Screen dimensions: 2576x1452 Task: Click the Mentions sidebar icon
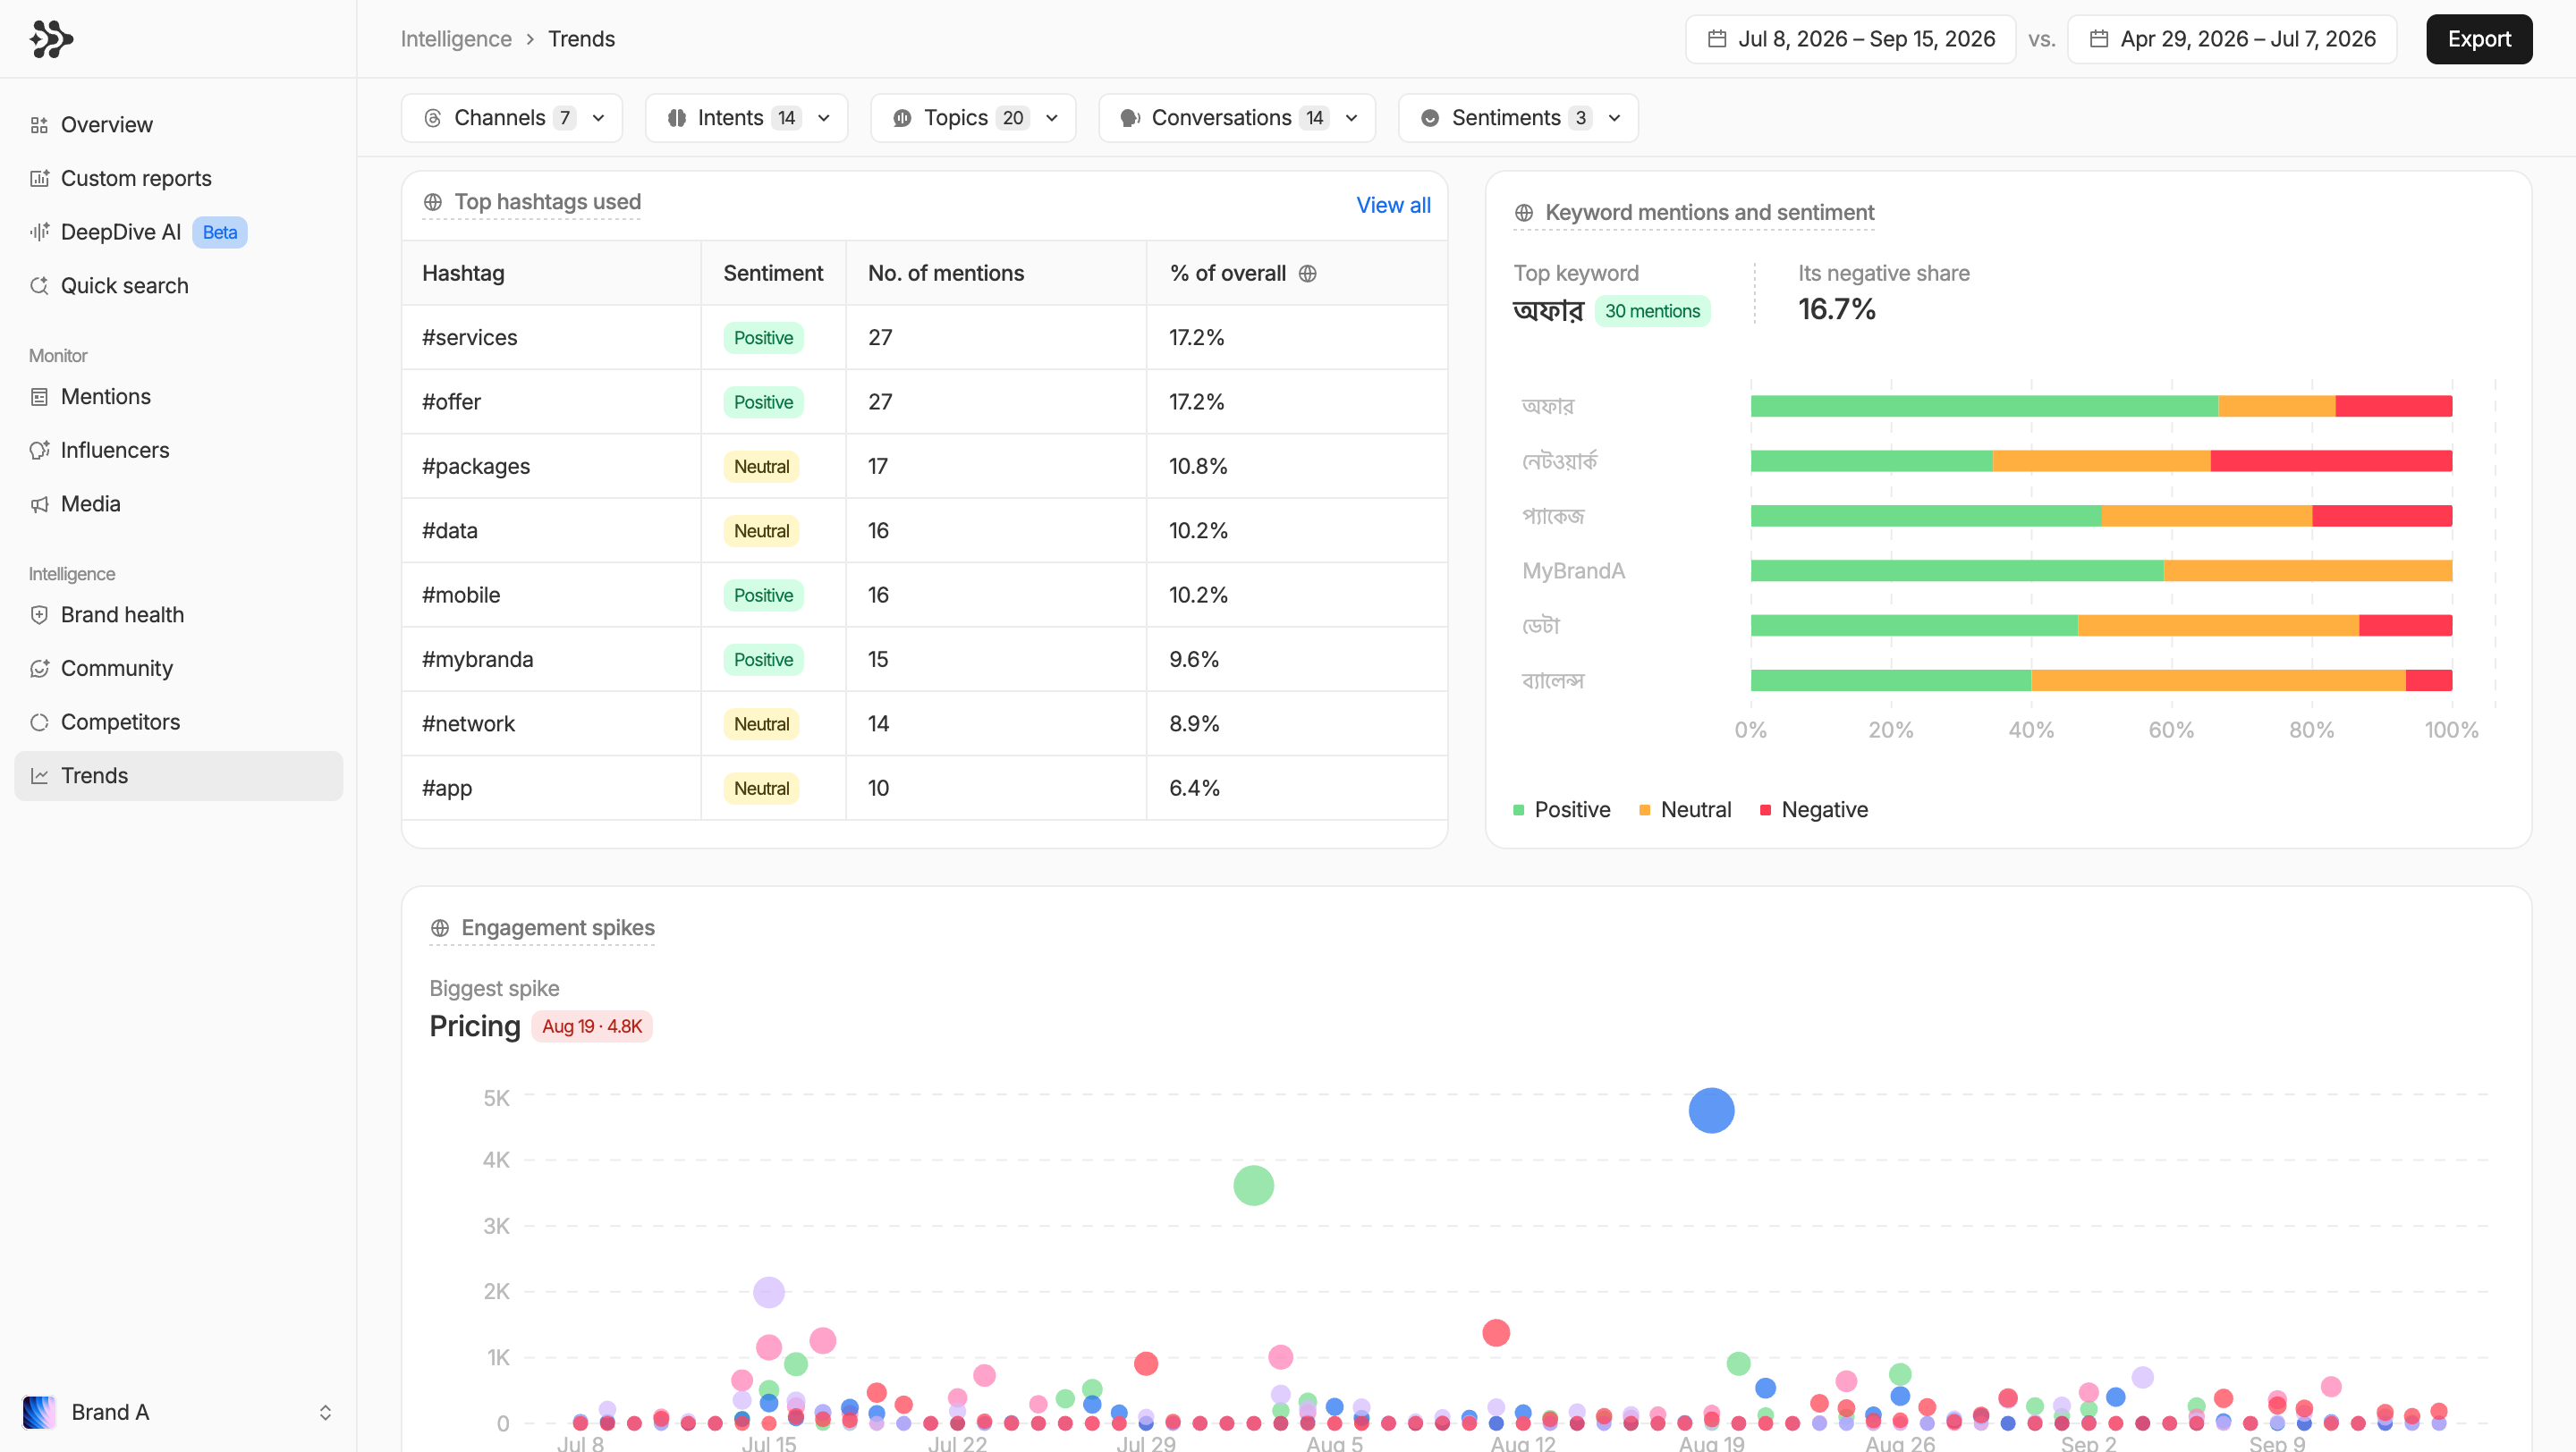[39, 397]
